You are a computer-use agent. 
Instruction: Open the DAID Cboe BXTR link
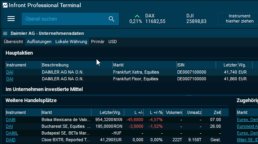coord(11,140)
